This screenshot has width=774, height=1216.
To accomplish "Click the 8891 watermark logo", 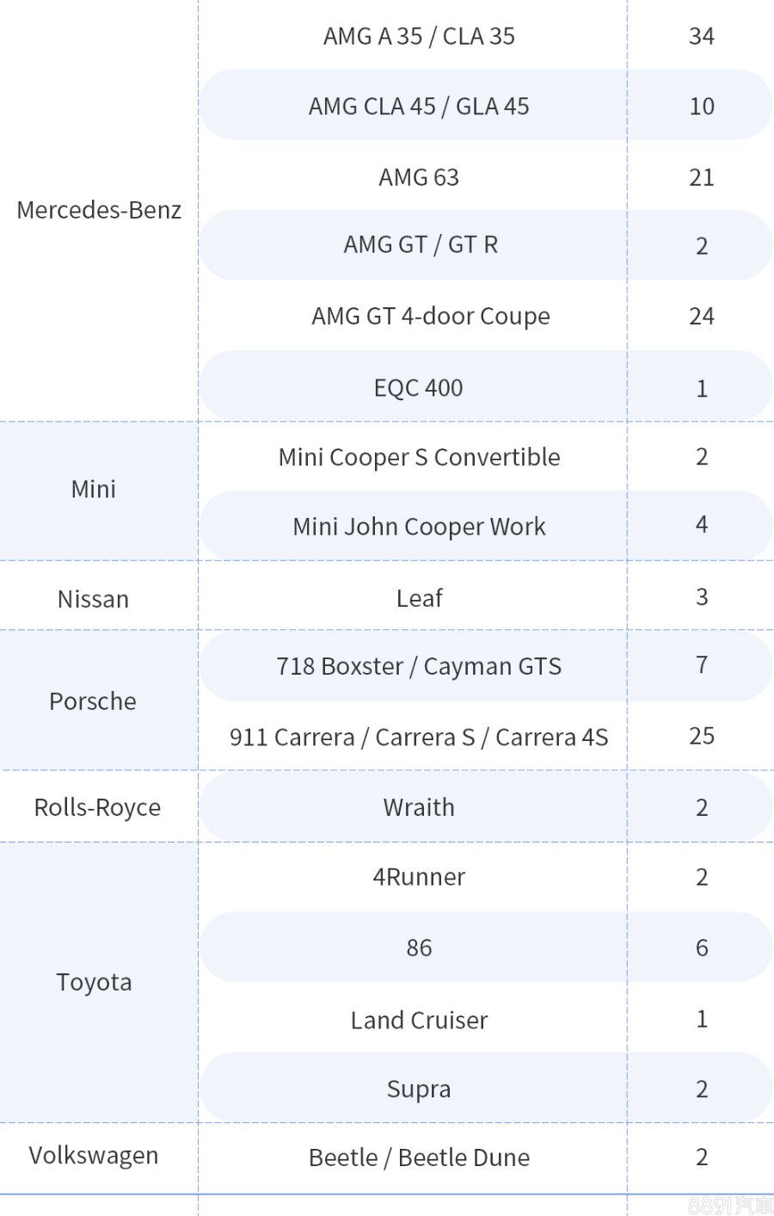I will 730,1205.
